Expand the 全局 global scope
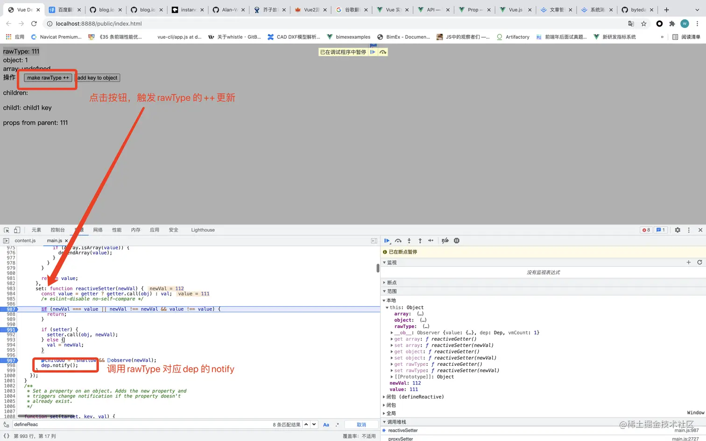This screenshot has width=706, height=441. click(x=384, y=413)
